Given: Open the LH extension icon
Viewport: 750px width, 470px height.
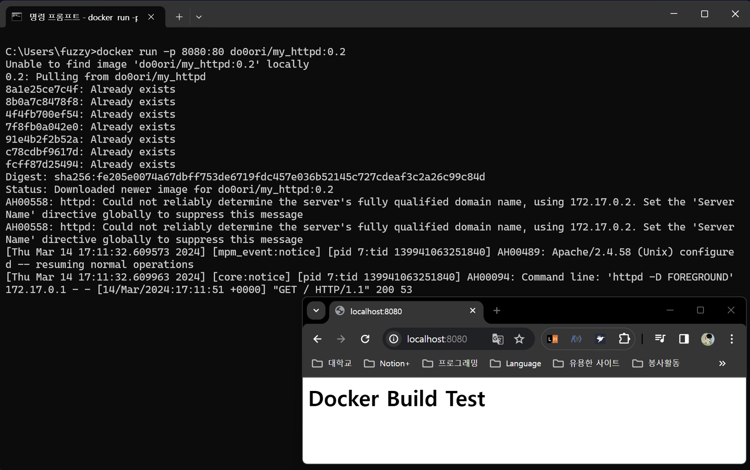Looking at the screenshot, I should (x=553, y=339).
